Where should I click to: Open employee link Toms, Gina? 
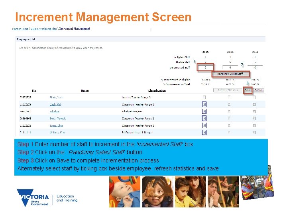pos(56,125)
